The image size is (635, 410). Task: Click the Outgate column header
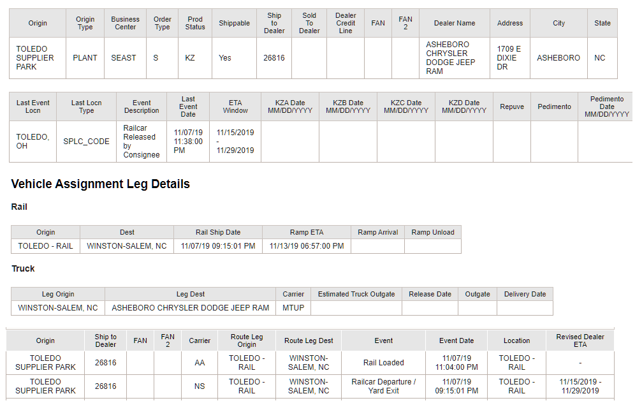coord(478,294)
